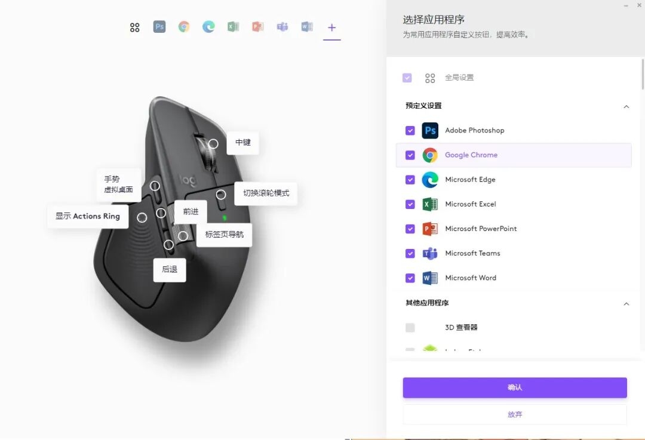Select the Word profile icon in top bar
645x440 pixels.
(308, 27)
